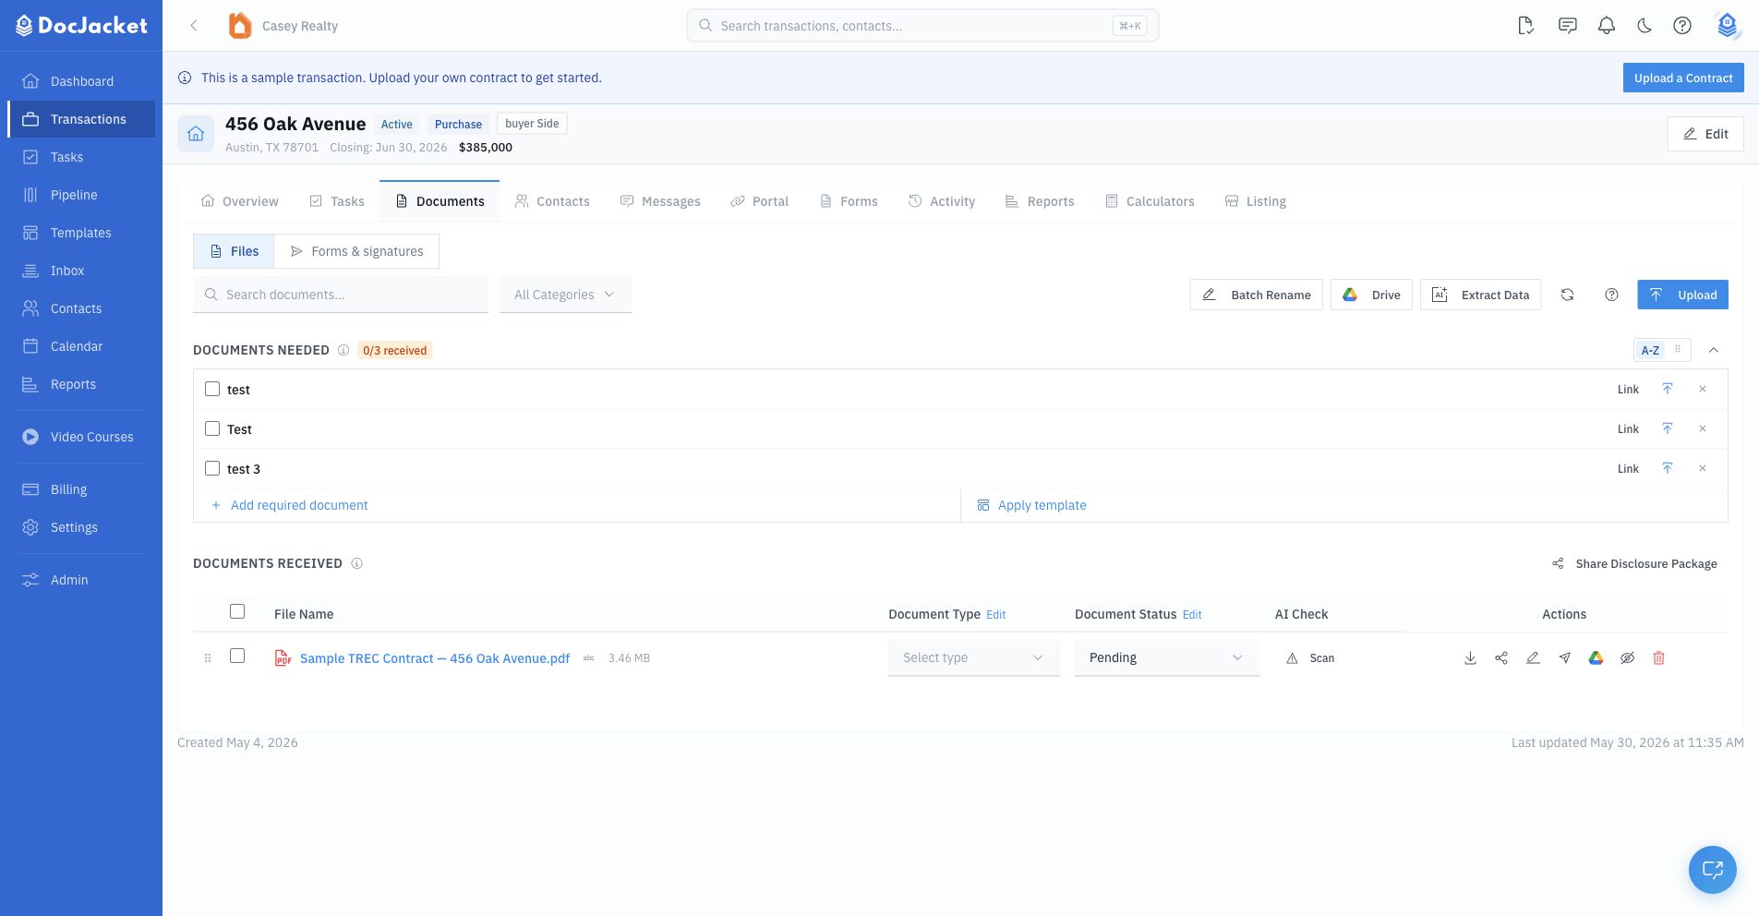This screenshot has width=1759, height=916.
Task: Collapse the Documents Needed section chevron
Action: (1714, 350)
